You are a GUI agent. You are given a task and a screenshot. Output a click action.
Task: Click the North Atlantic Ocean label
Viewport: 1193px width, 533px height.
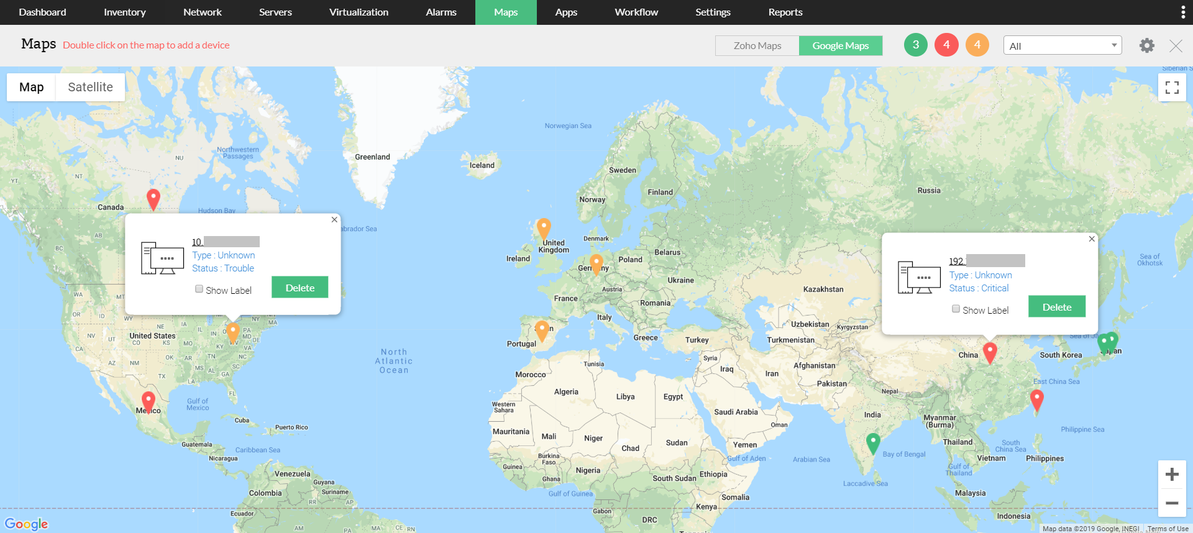click(x=394, y=361)
